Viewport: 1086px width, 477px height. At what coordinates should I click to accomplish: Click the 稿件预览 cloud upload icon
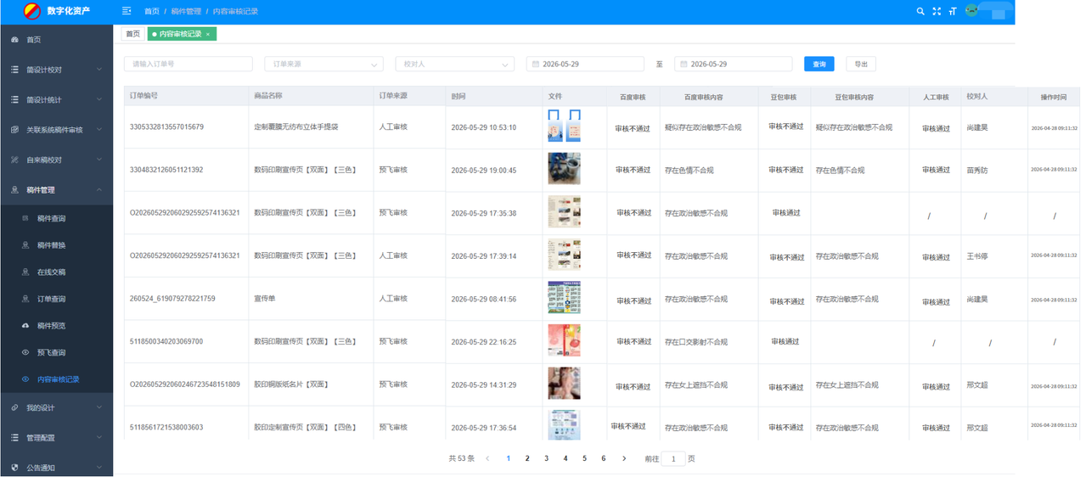(x=25, y=326)
